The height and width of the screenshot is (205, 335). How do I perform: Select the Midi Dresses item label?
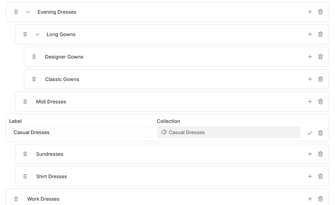pyautogui.click(x=51, y=102)
